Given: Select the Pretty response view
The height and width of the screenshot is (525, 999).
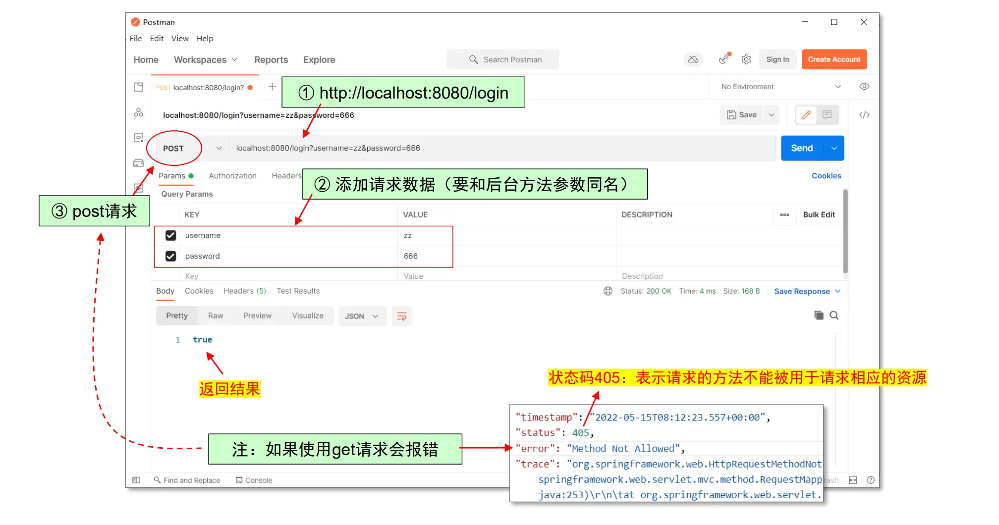Looking at the screenshot, I should 177,316.
